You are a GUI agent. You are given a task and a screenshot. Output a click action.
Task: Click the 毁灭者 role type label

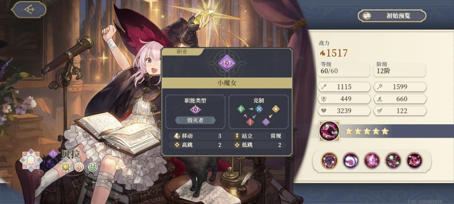(x=195, y=120)
